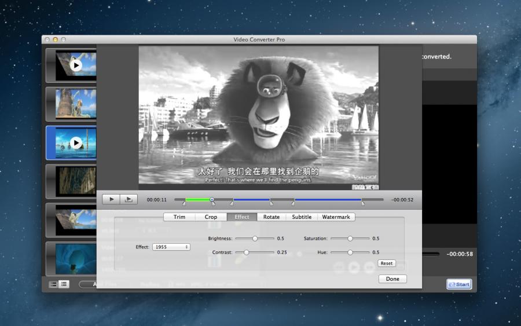Click the grayscale lion video preview

tap(259, 118)
